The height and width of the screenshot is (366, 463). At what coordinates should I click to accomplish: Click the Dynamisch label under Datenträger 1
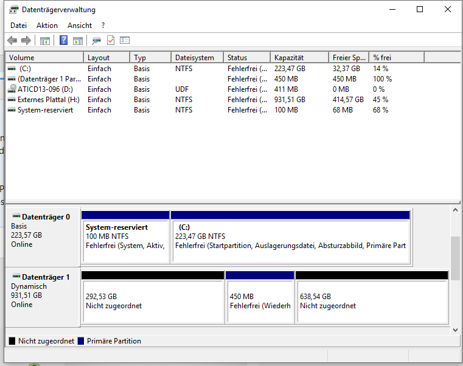point(29,286)
